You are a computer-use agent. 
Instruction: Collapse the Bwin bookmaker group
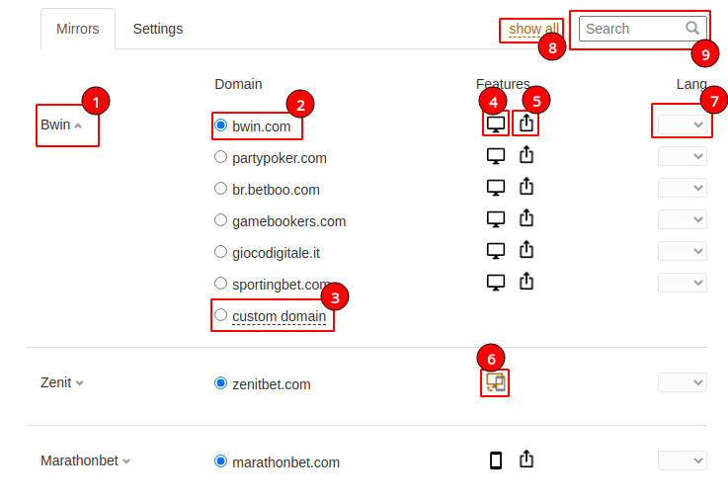point(61,125)
